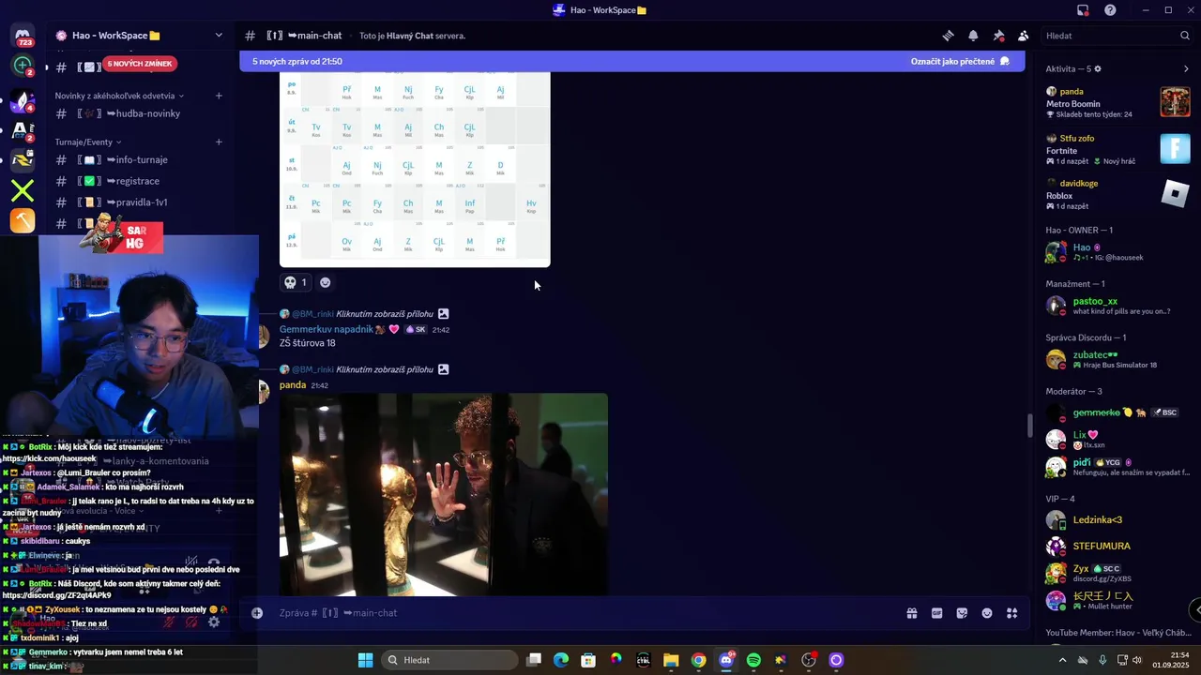Open the timetable image attachment
1201x675 pixels.
pyautogui.click(x=415, y=170)
